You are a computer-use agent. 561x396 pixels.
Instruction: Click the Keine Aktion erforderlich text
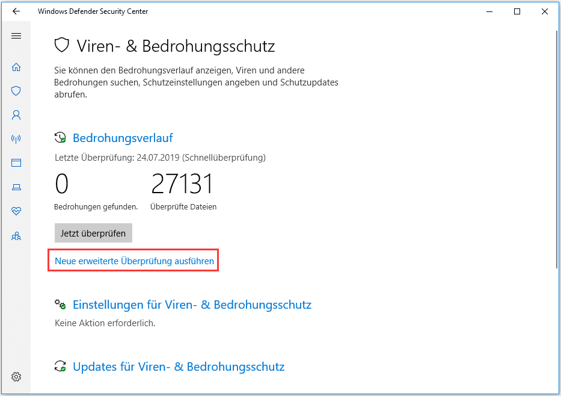[105, 323]
